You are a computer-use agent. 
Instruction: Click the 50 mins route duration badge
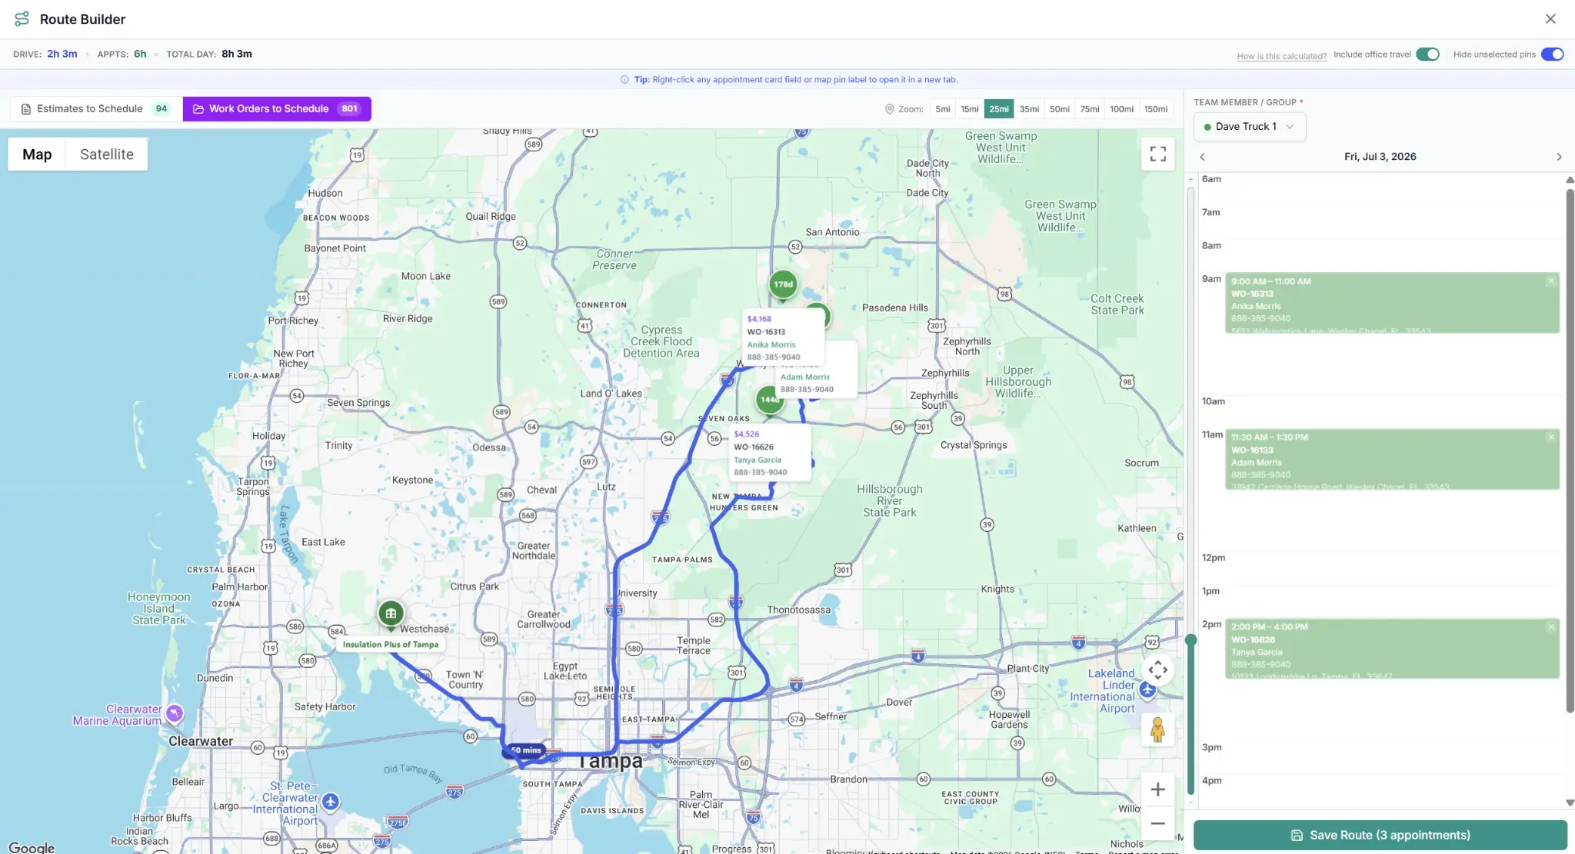(x=526, y=750)
